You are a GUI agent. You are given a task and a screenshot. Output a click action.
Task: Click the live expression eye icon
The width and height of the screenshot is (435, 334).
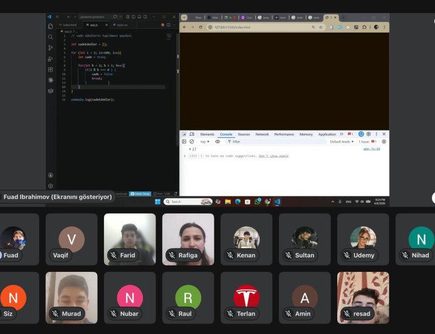coord(217,142)
